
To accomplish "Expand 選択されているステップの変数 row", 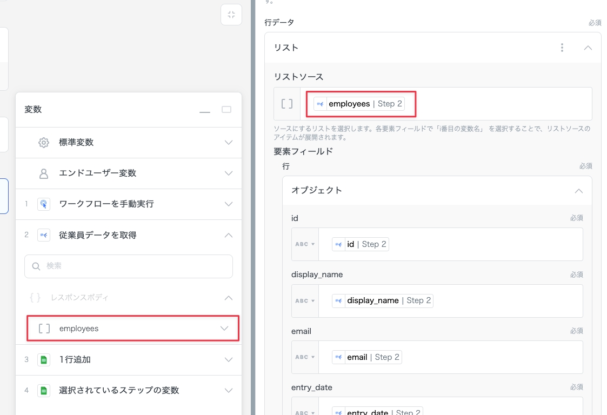I will coord(229,390).
